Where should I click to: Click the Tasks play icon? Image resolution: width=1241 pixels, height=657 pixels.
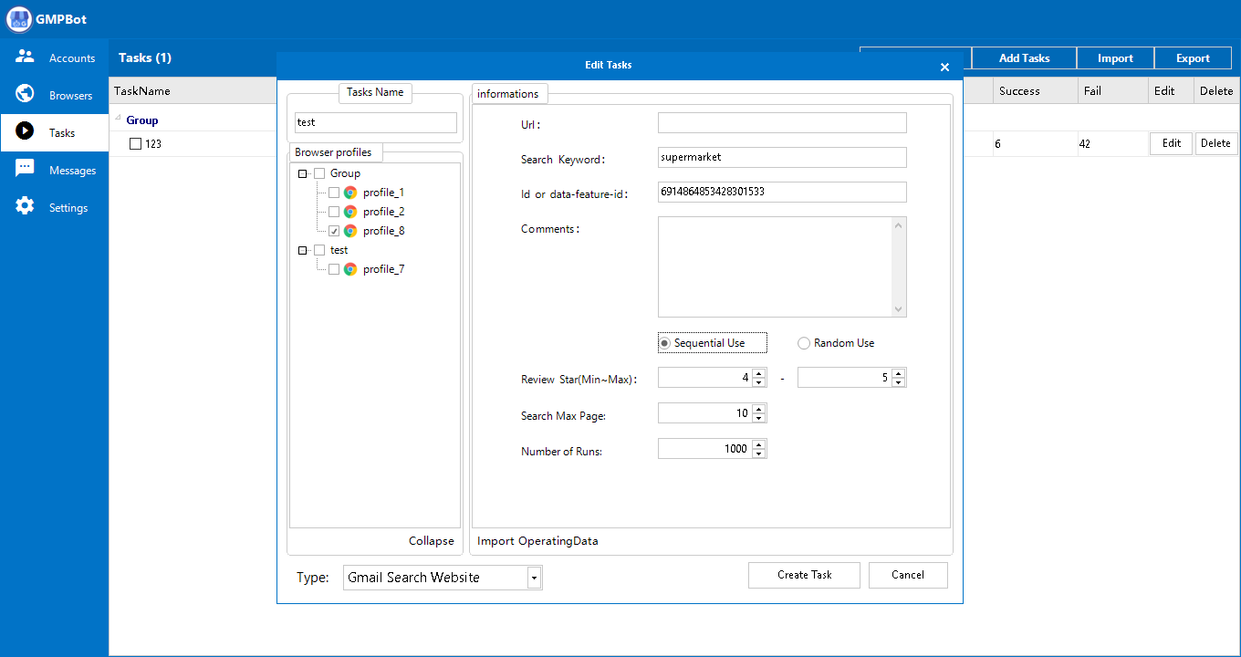point(25,131)
